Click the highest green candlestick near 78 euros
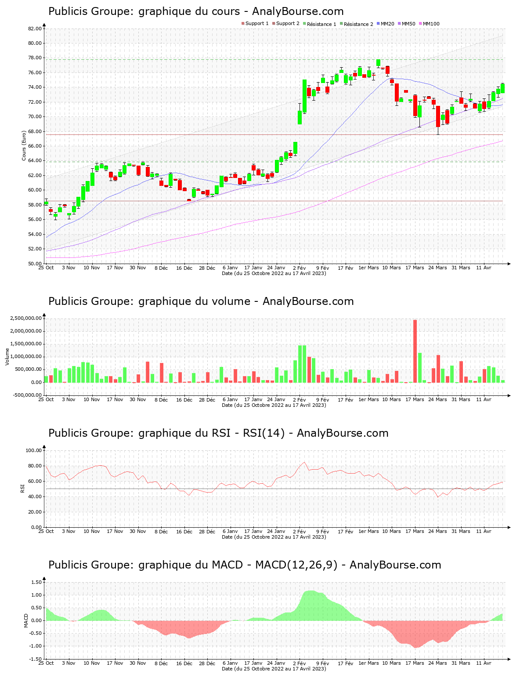The height and width of the screenshot is (681, 527). [378, 62]
